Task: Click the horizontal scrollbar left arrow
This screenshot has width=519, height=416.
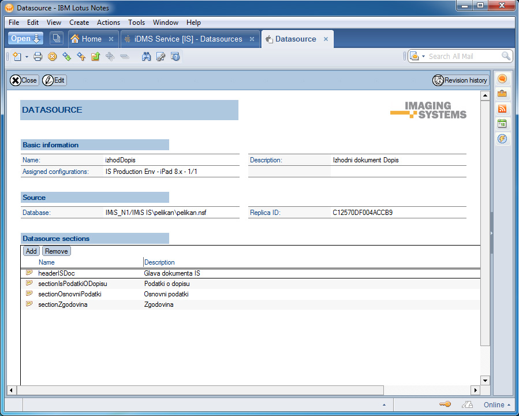Action: coord(11,390)
